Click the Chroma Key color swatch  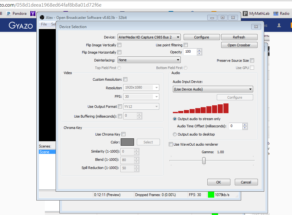127,142
